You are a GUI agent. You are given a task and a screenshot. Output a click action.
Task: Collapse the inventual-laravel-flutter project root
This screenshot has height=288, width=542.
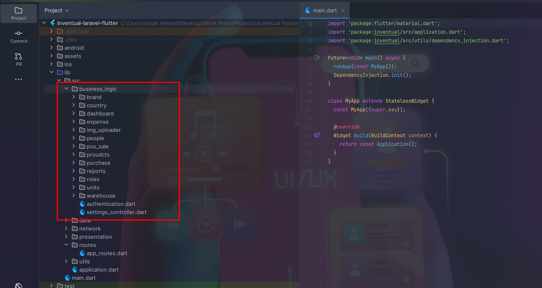click(44, 23)
